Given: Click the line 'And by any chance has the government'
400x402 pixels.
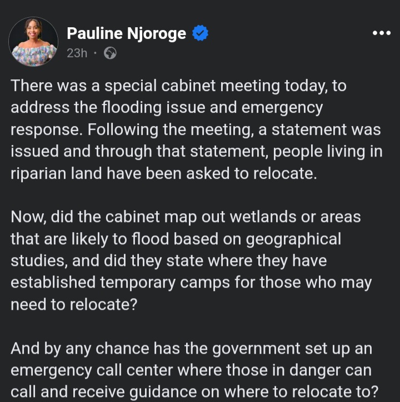Looking at the screenshot, I should coord(192,349).
